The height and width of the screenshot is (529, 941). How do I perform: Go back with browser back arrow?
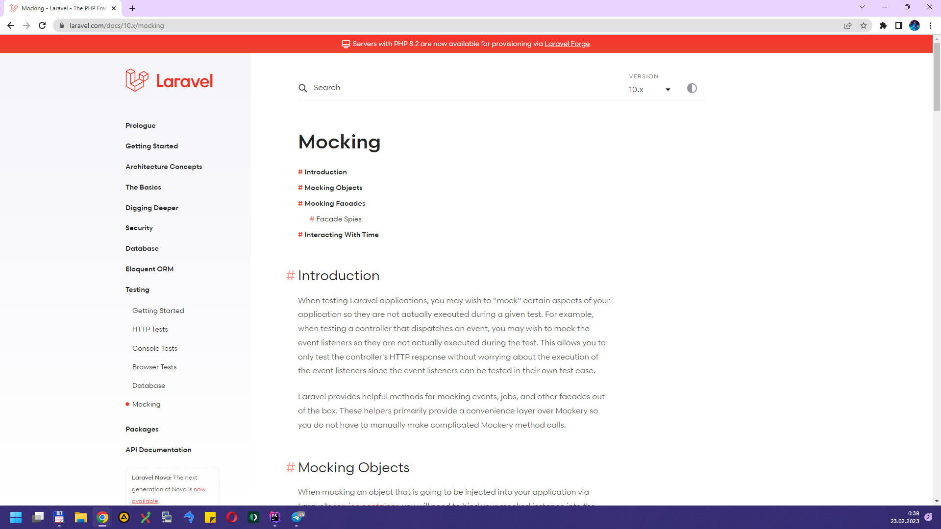point(11,25)
